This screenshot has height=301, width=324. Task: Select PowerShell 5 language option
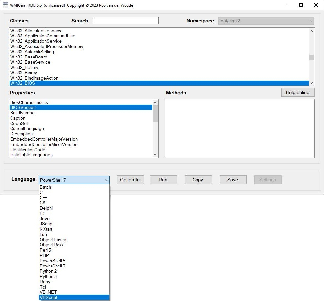[x=74, y=261]
